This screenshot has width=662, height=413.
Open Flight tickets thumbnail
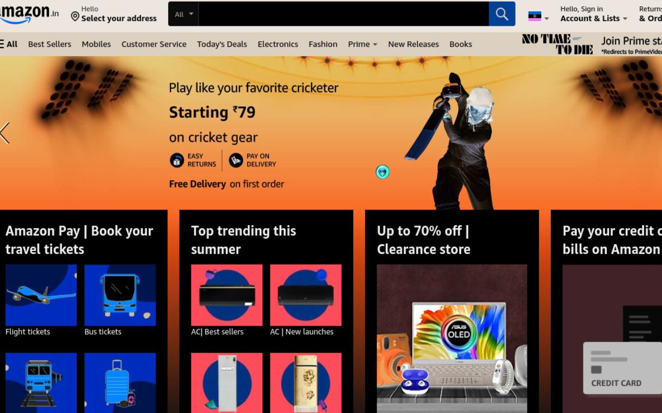tap(41, 295)
